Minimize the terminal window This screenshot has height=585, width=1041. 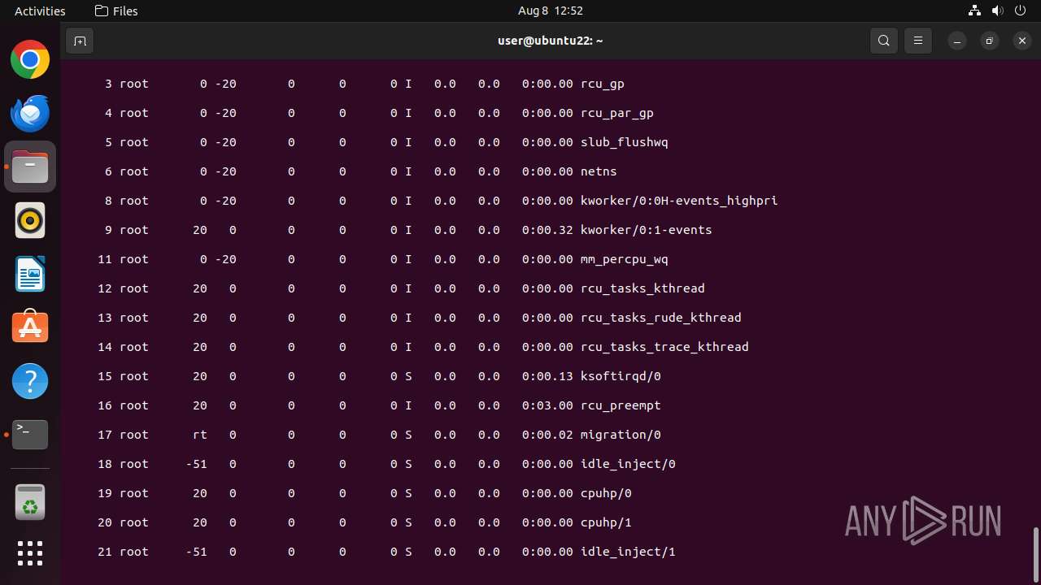pyautogui.click(x=957, y=41)
